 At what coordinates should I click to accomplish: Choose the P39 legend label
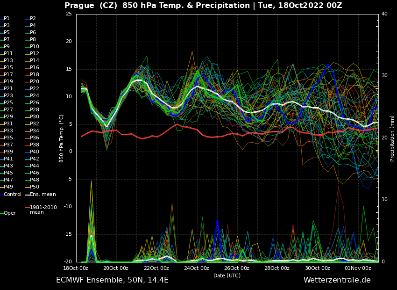pos(8,152)
